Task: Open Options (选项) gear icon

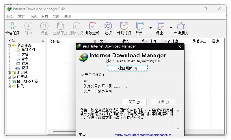Action: pyautogui.click(x=108, y=26)
